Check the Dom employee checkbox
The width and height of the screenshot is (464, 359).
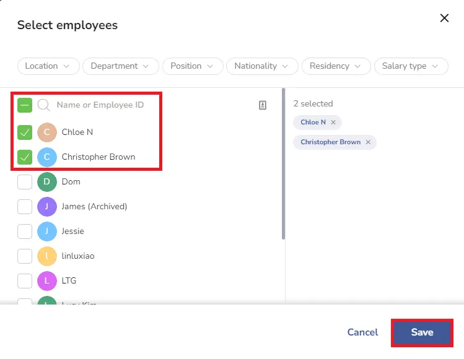tap(25, 181)
